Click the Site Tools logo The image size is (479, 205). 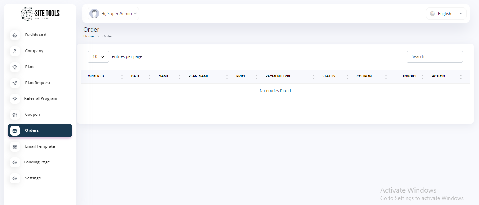[40, 14]
